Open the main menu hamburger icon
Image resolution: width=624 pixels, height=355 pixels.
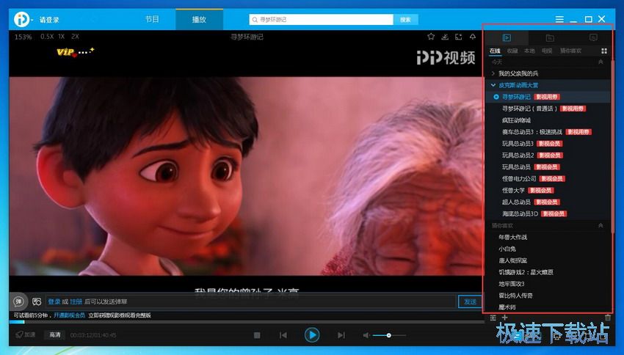559,19
